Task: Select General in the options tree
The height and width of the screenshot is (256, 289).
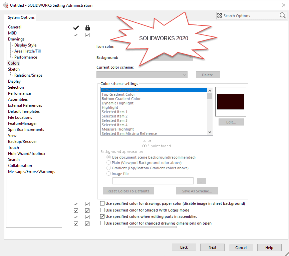Action: pyautogui.click(x=15, y=27)
